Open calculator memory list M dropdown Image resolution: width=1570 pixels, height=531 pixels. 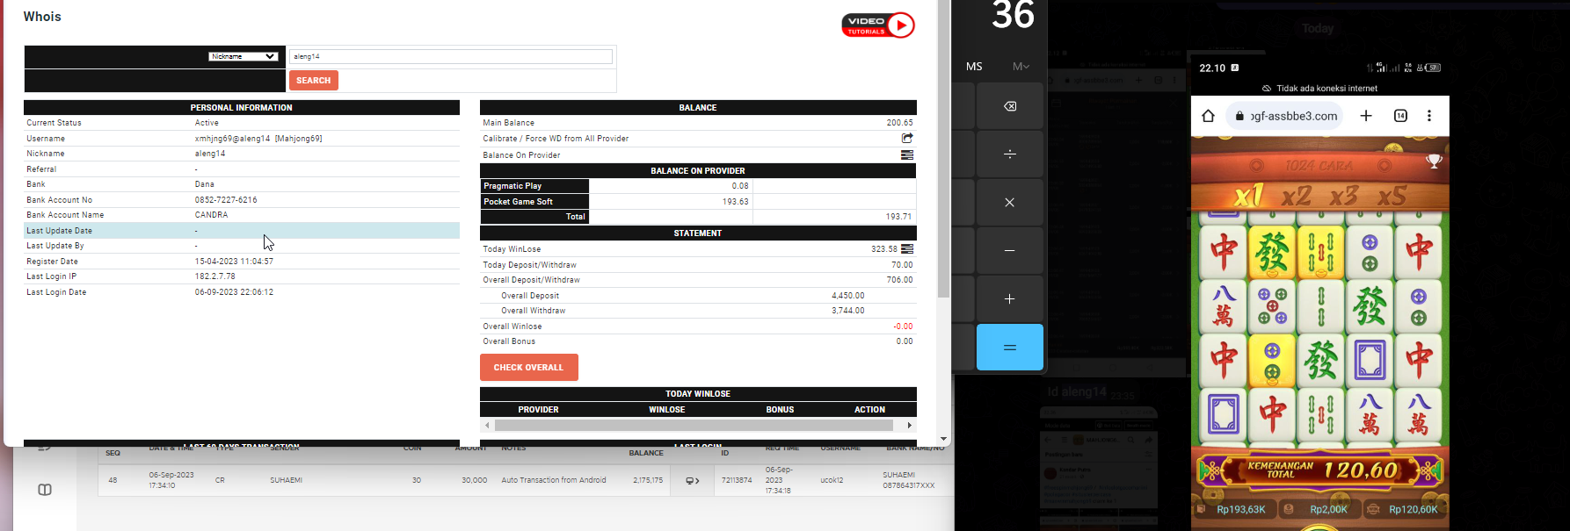pyautogui.click(x=1021, y=67)
